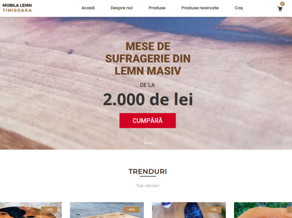Click the hero heading Mese de sufragerie
Screen dimensions: 292x218
pos(148,58)
